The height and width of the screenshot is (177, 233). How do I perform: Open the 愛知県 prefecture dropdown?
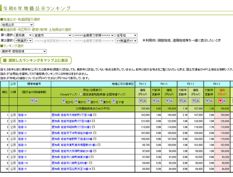pyautogui.click(x=24, y=35)
